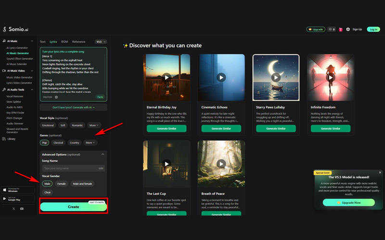Open Stem Splitter in the sidebar
The height and width of the screenshot is (240, 385).
coord(14,102)
